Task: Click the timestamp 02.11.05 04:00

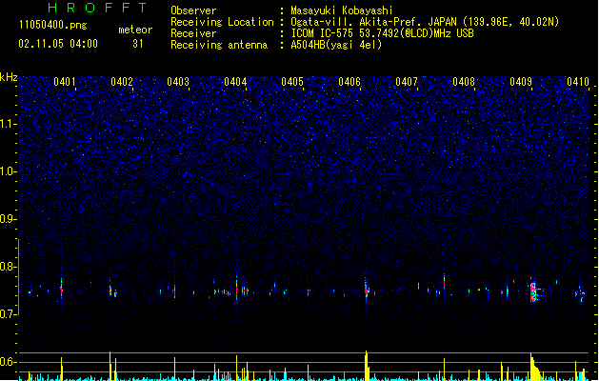Action: [58, 44]
